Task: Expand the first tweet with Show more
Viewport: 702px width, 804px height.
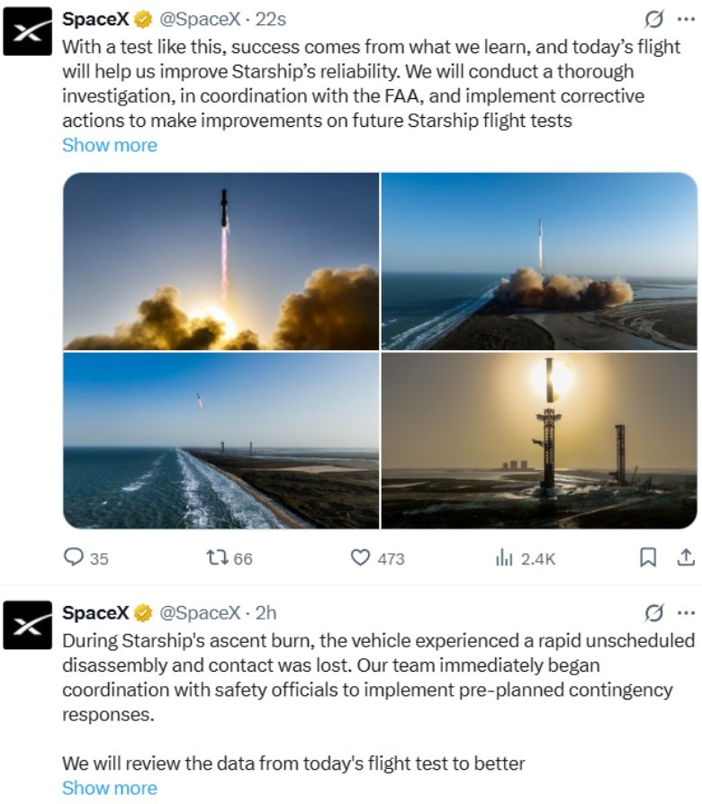Action: (110, 145)
